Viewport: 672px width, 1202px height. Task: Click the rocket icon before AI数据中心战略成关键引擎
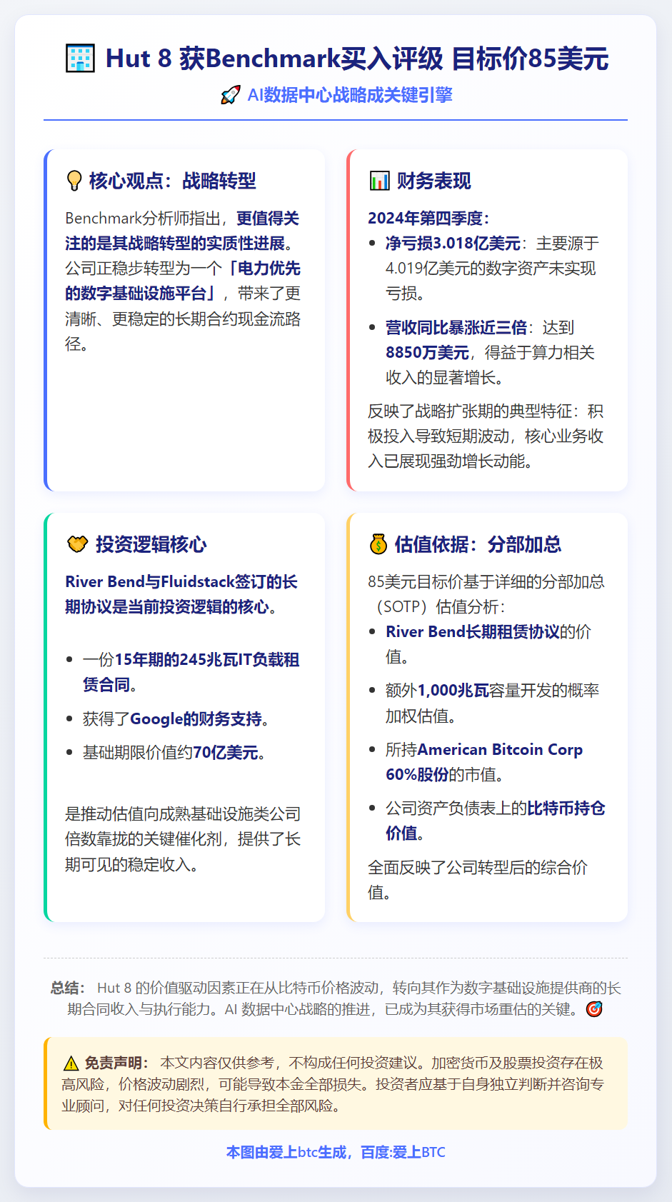pyautogui.click(x=230, y=95)
